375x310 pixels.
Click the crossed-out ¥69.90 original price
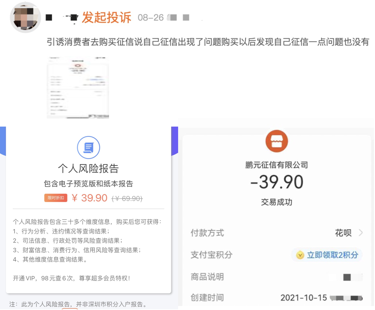(x=127, y=198)
